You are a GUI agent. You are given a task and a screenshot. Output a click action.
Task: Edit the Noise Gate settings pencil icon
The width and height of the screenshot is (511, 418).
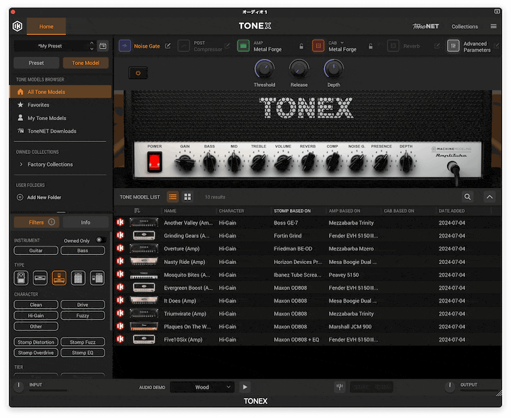pyautogui.click(x=168, y=46)
